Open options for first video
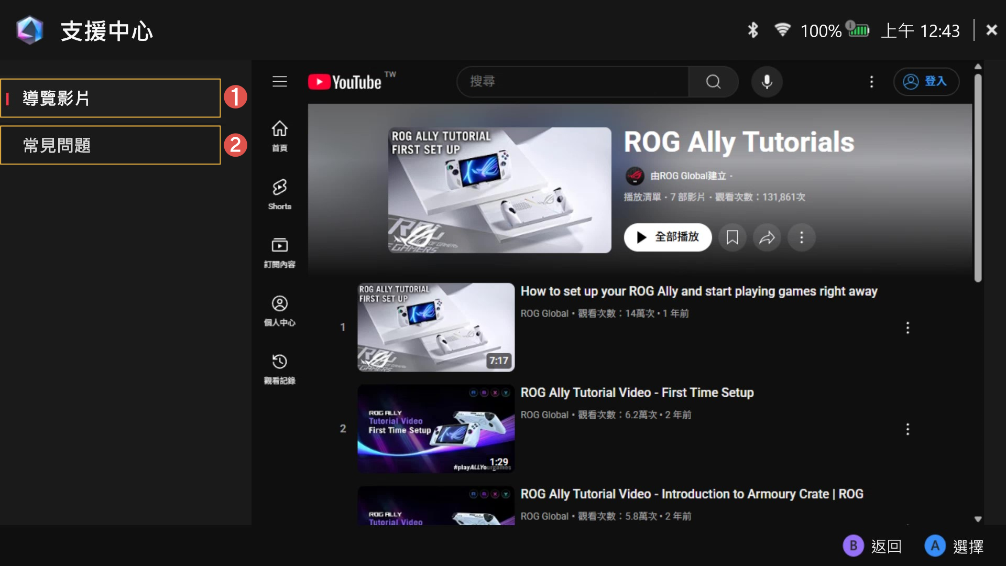Image resolution: width=1006 pixels, height=566 pixels. click(x=907, y=328)
